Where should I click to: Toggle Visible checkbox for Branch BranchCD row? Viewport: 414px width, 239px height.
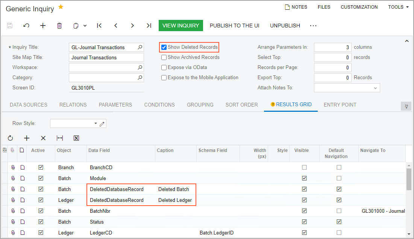click(x=304, y=167)
